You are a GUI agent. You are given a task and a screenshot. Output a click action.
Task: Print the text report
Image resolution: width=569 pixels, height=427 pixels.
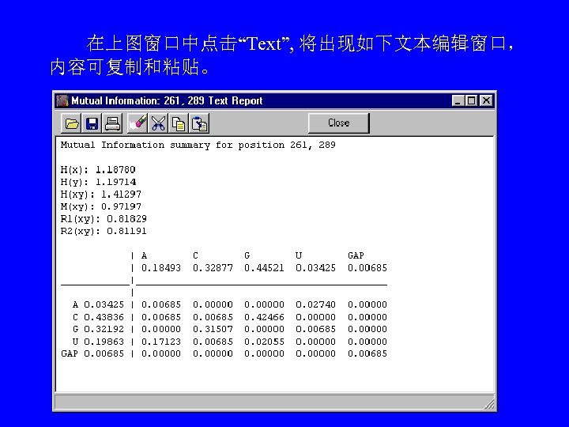[x=112, y=123]
